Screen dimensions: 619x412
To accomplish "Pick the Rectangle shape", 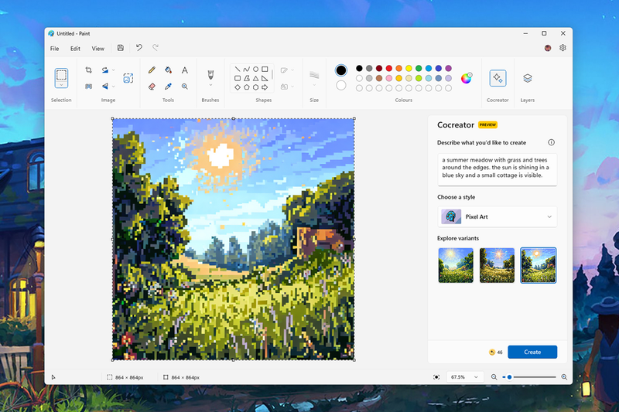I will pos(265,69).
